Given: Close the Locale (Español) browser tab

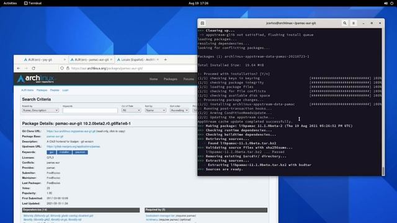Looking at the screenshot, I should [x=158, y=59].
